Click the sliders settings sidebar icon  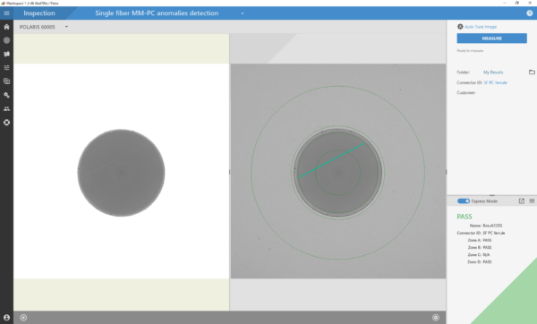point(6,67)
